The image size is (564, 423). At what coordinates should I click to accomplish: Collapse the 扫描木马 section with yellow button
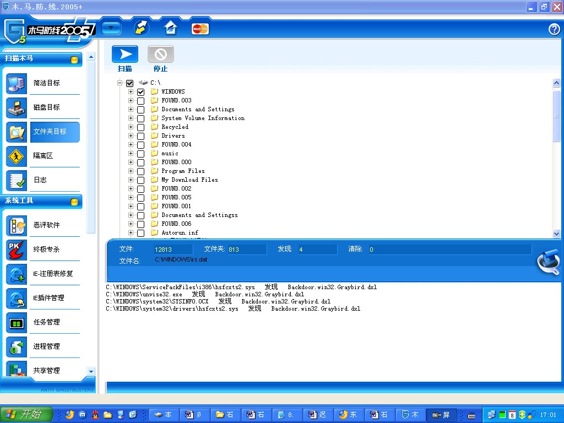pyautogui.click(x=74, y=59)
